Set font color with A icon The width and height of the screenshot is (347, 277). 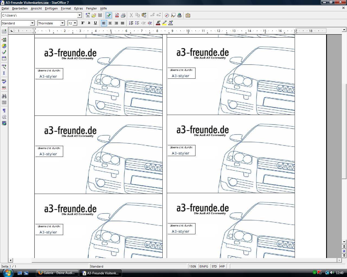coord(158,23)
